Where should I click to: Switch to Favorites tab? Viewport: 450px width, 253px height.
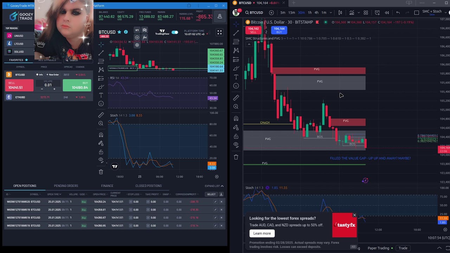click(x=18, y=60)
